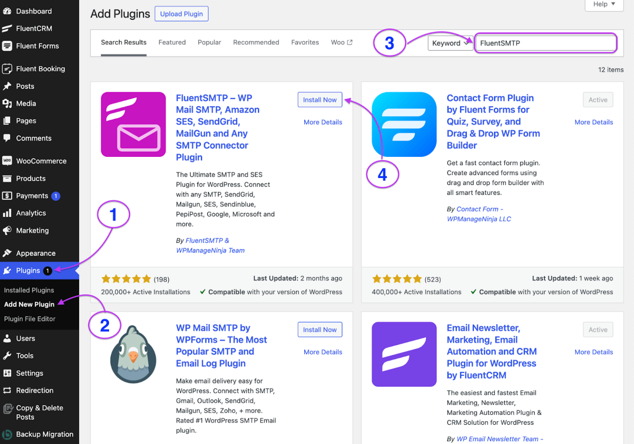Open Fluent Forms via its sidebar icon
The width and height of the screenshot is (634, 444).
8,46
